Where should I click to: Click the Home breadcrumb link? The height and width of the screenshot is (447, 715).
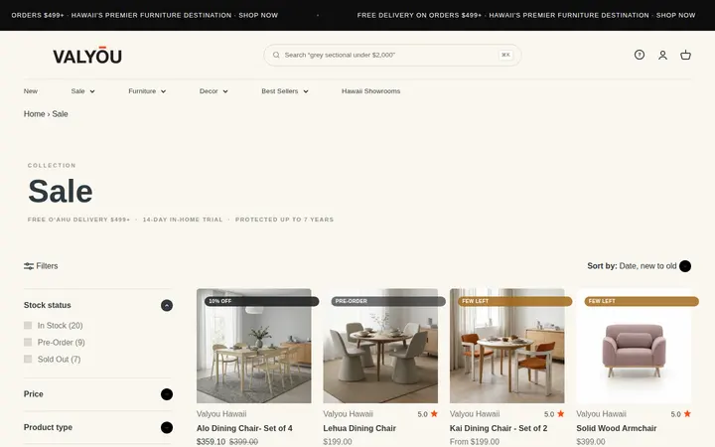click(x=34, y=114)
